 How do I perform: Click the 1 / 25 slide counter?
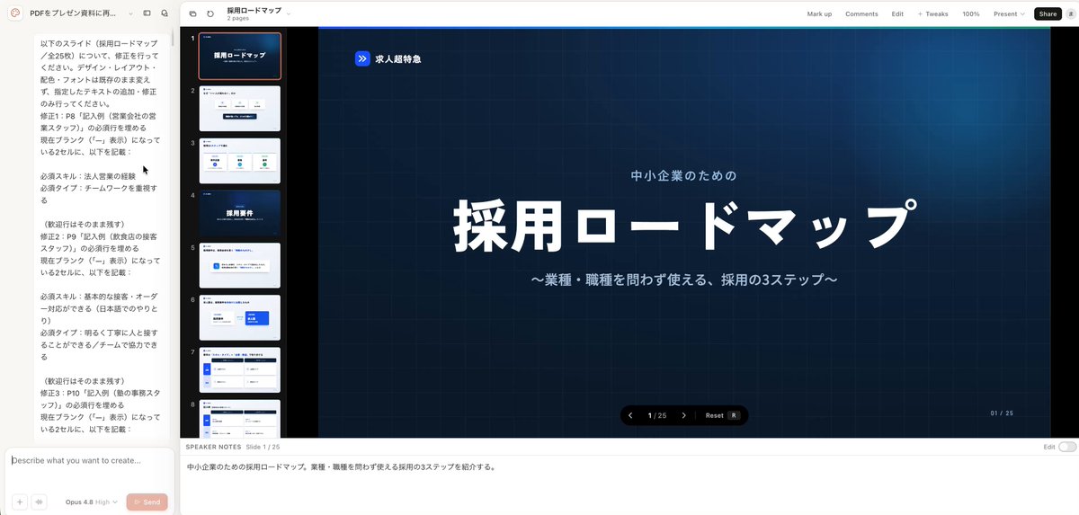[657, 415]
